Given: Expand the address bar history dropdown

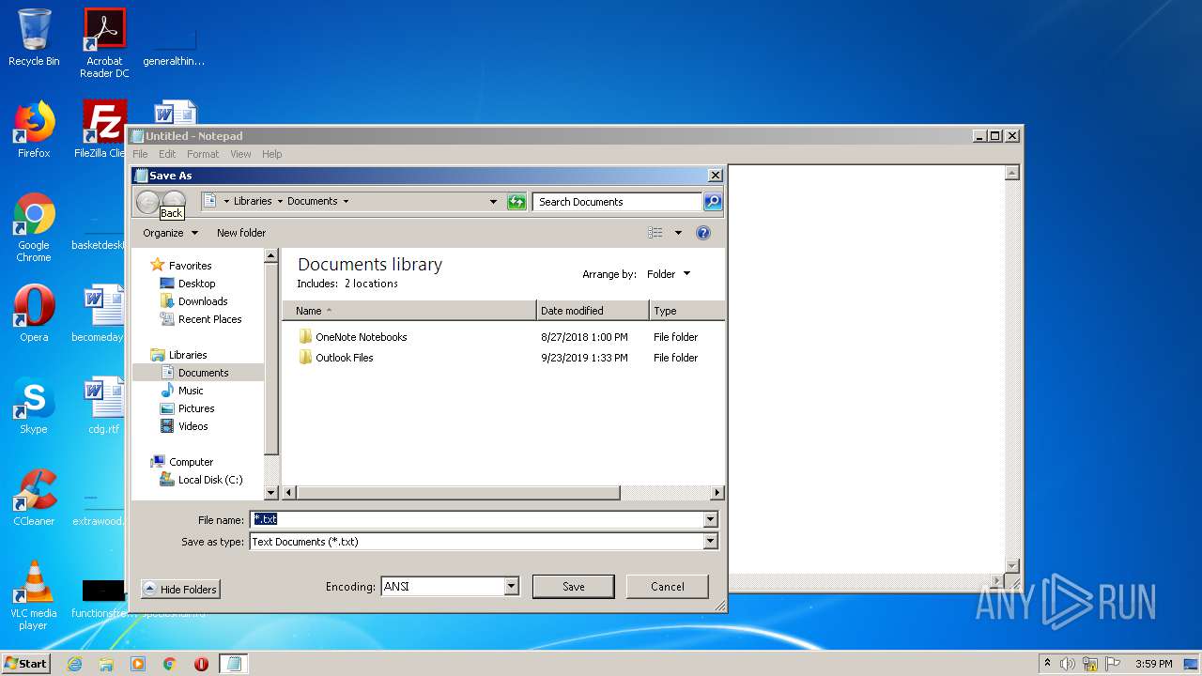Looking at the screenshot, I should pyautogui.click(x=493, y=202).
